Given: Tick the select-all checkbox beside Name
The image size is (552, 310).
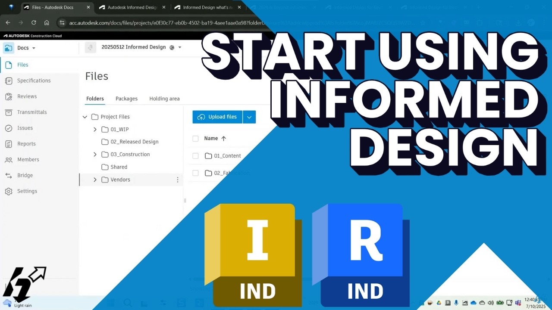Looking at the screenshot, I should click(195, 139).
